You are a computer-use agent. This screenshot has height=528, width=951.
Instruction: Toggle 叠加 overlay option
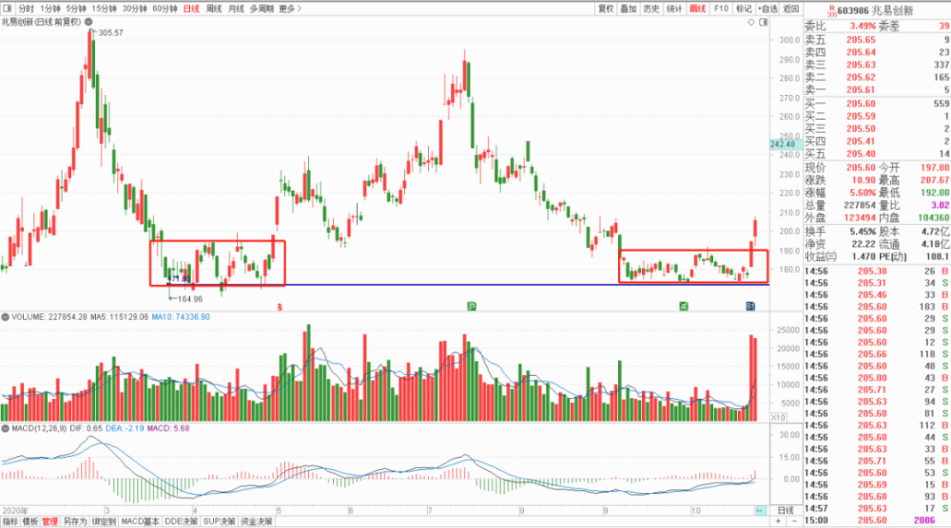[629, 9]
